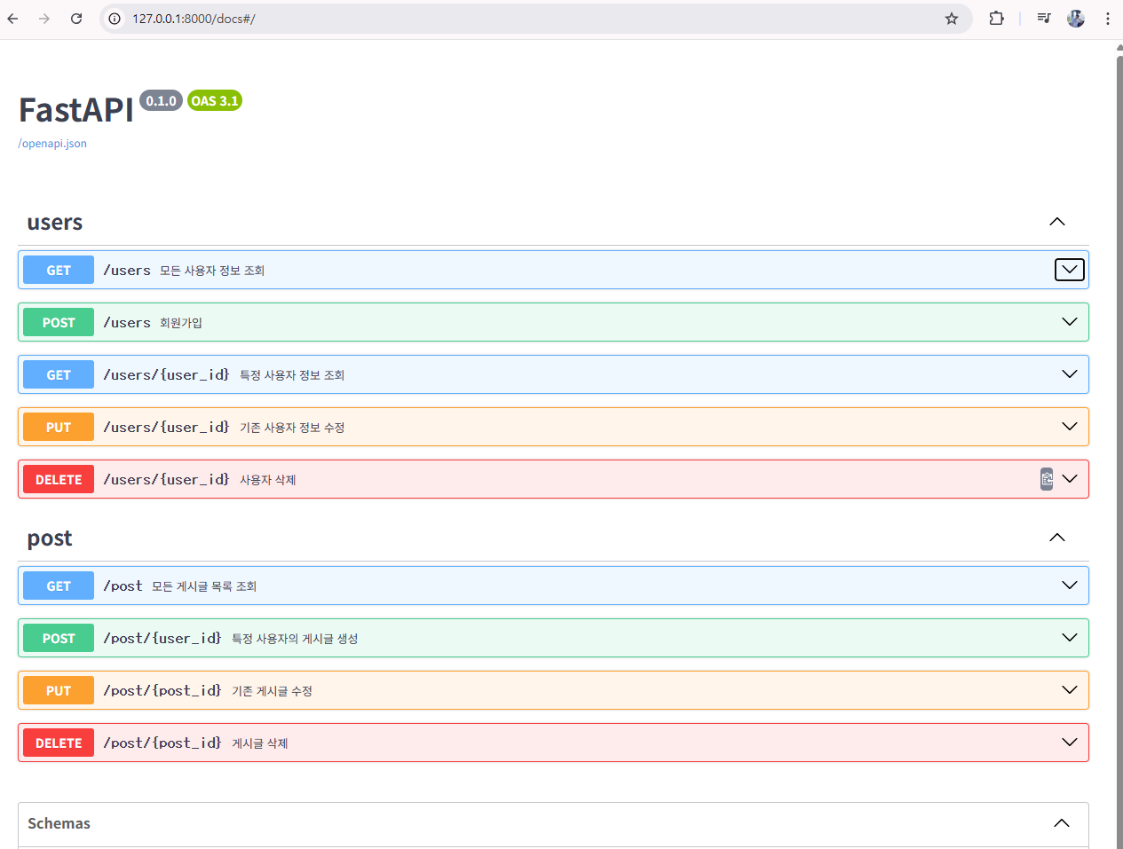Expand POST /post/{user_id} chevron

point(1070,638)
